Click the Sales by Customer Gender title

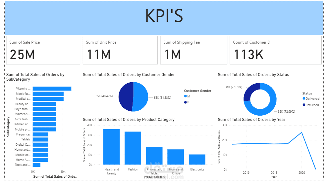[129, 75]
